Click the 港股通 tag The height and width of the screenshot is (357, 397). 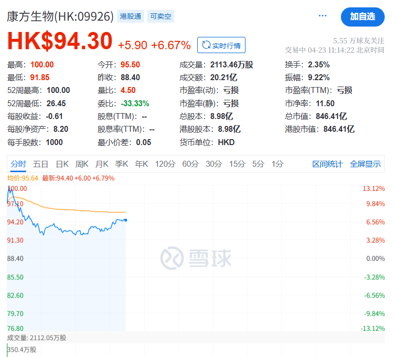130,16
